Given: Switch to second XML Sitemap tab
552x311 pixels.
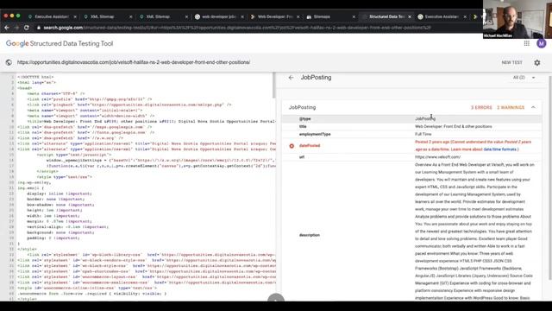Looking at the screenshot, I should [162, 16].
